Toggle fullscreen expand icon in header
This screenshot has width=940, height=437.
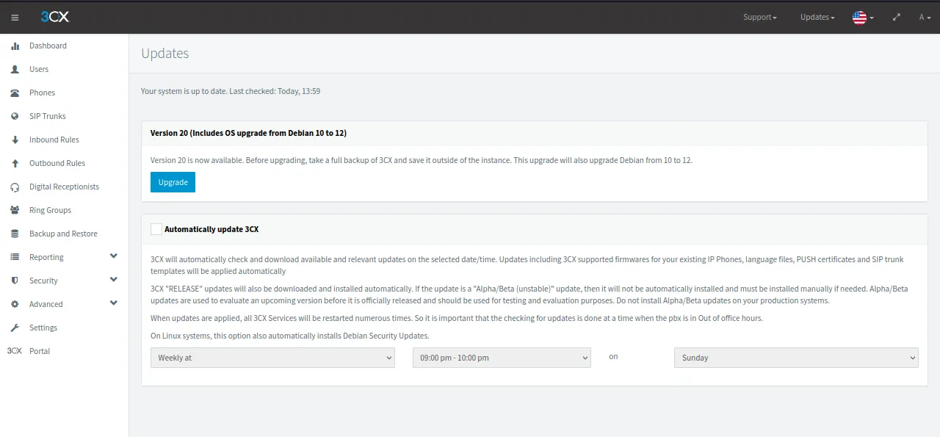click(x=896, y=17)
